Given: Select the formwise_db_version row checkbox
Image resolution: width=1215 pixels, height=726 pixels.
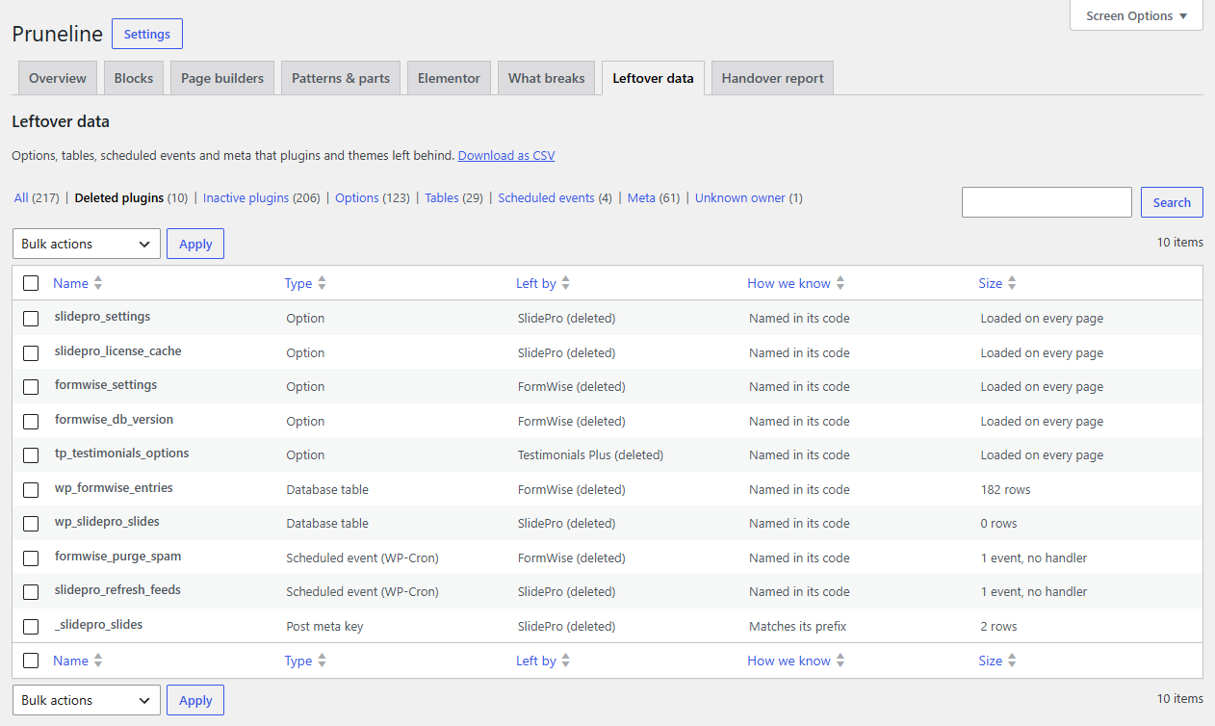Looking at the screenshot, I should [31, 422].
